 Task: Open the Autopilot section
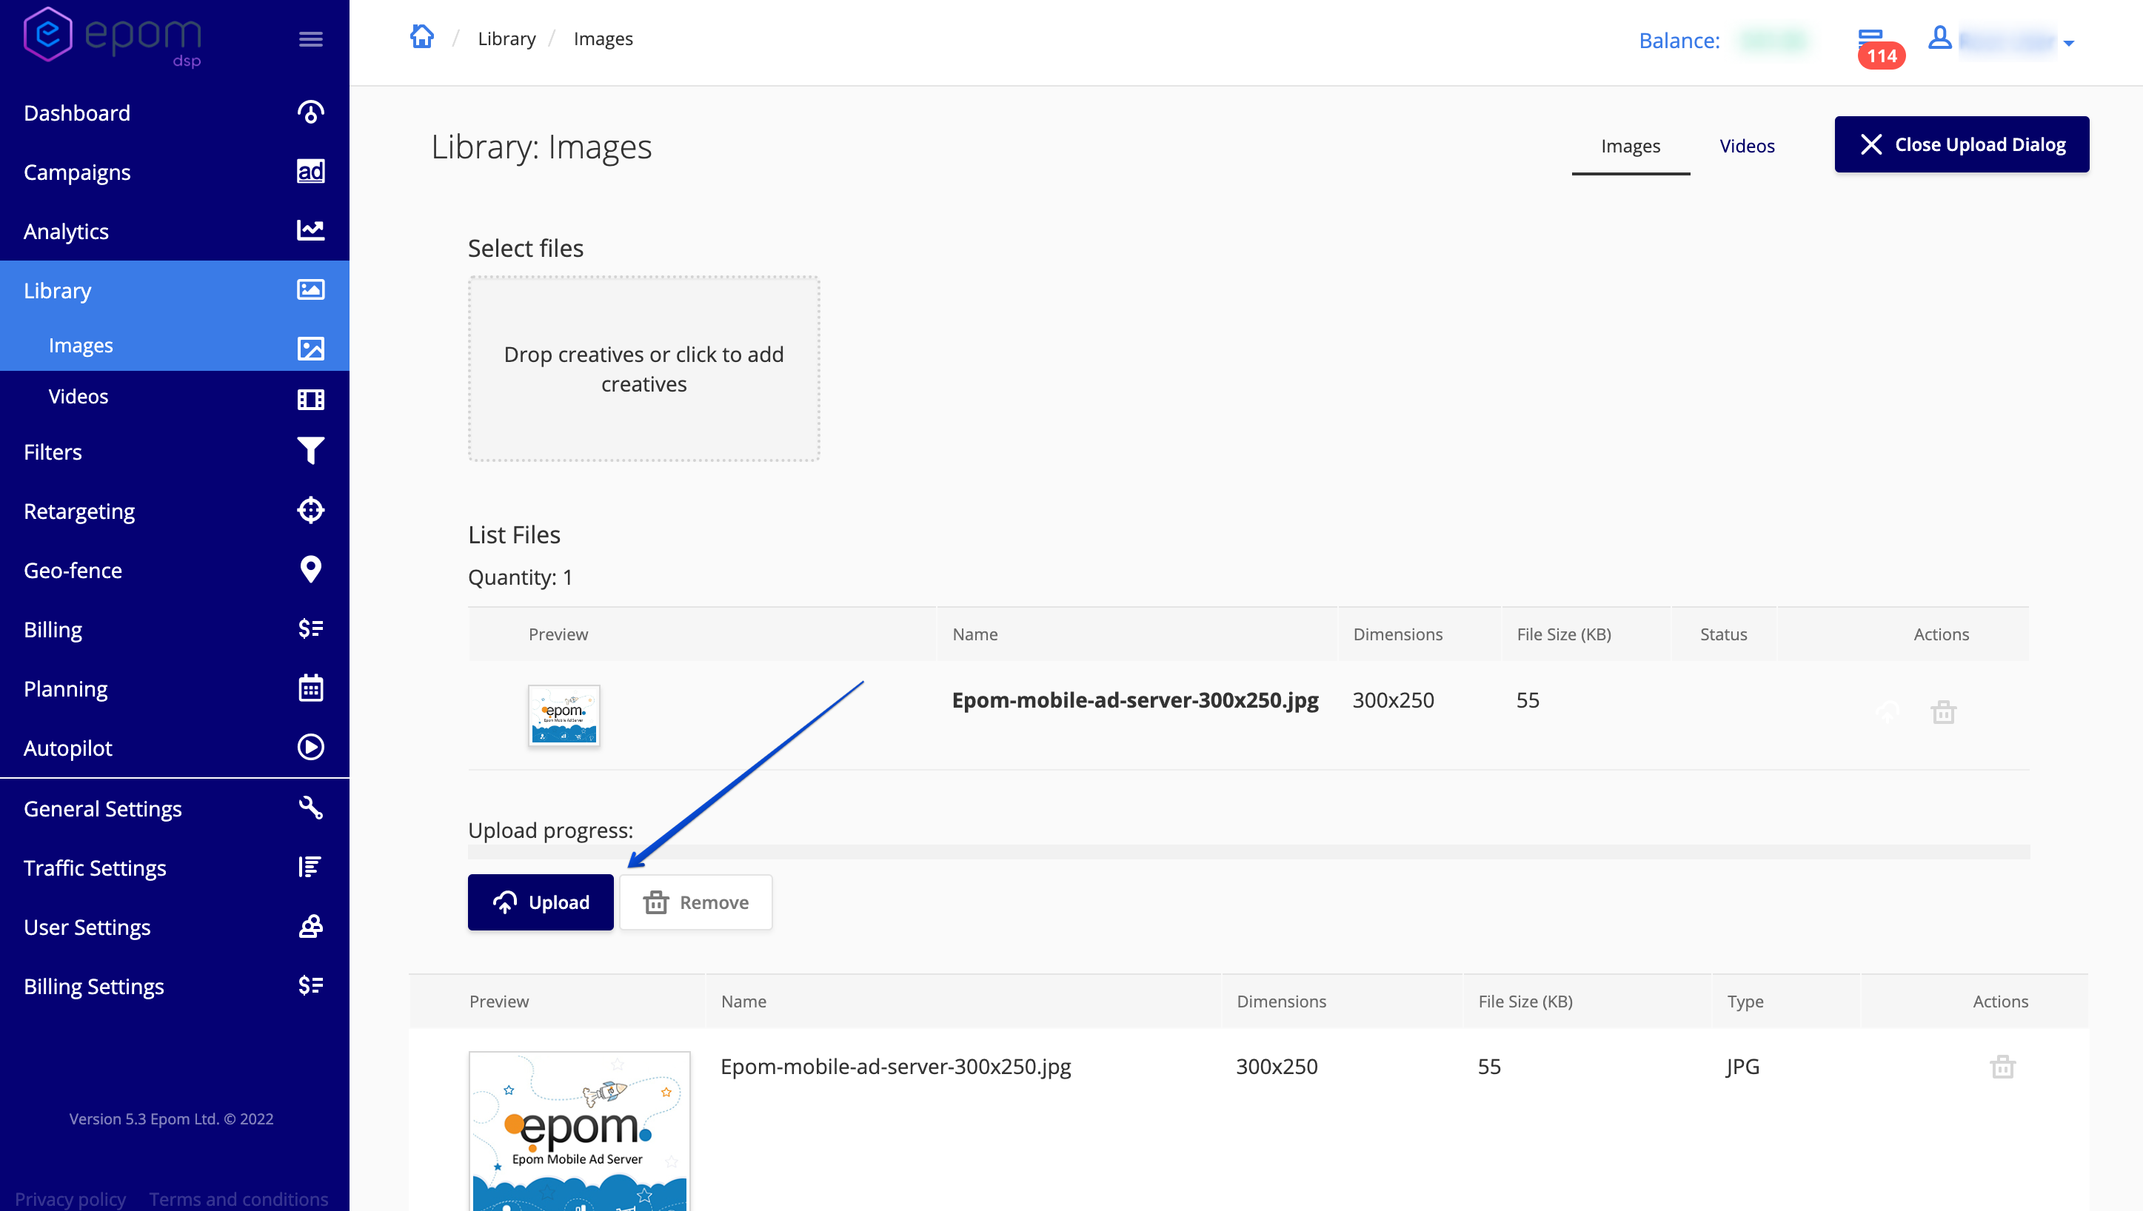[x=68, y=748]
